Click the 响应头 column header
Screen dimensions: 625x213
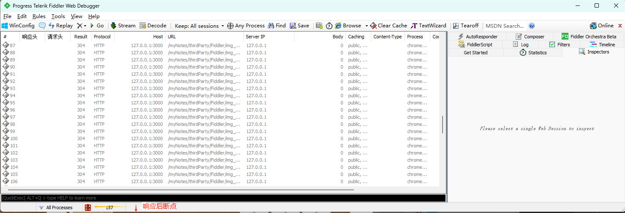(x=32, y=37)
